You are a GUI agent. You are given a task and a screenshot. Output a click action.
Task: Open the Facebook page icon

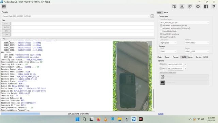pos(206,6)
